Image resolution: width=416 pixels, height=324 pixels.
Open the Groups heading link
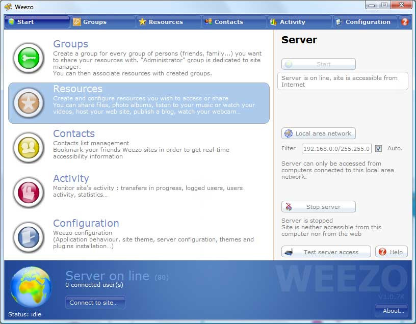(x=70, y=44)
